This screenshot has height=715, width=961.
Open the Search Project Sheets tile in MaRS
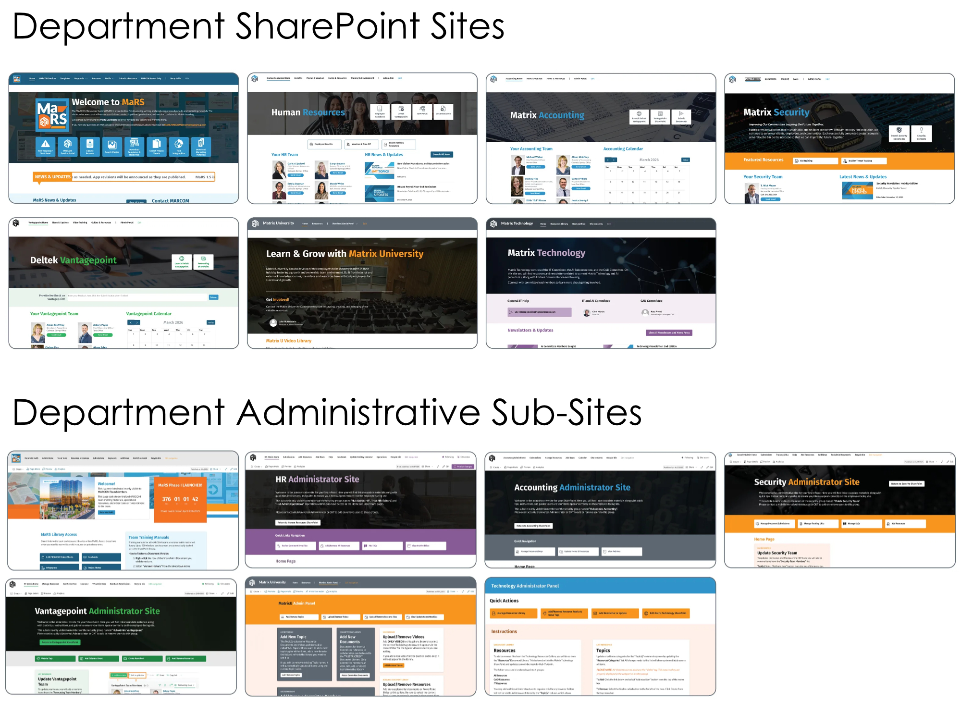click(157, 147)
